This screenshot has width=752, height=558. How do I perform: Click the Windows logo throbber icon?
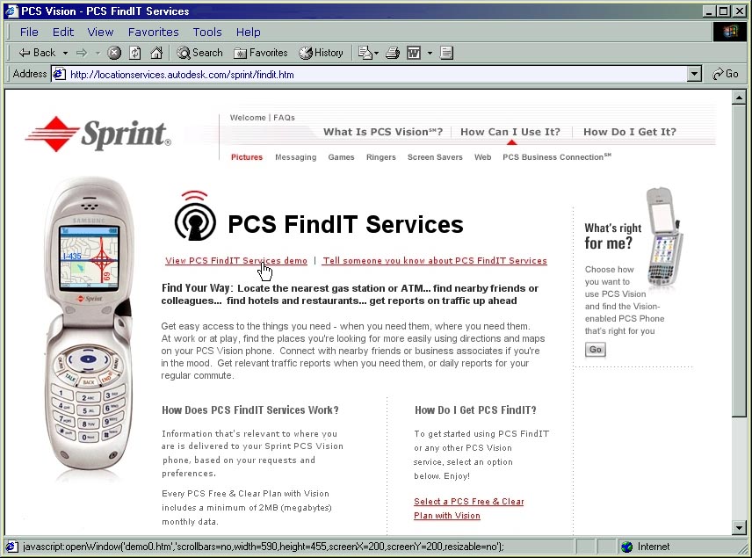tap(730, 33)
